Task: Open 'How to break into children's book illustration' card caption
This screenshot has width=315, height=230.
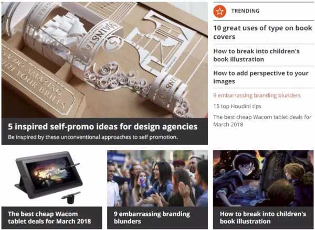Action: click(263, 218)
